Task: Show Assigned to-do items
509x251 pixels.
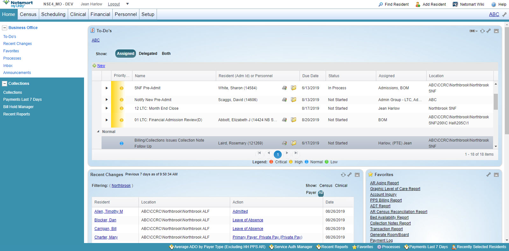Action: (x=125, y=54)
